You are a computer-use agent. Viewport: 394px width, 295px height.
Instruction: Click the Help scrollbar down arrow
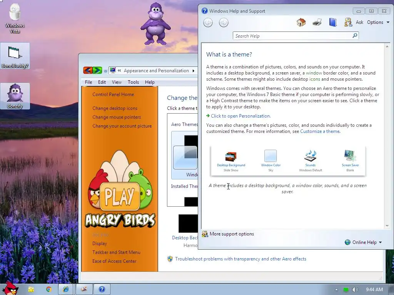tap(387, 226)
